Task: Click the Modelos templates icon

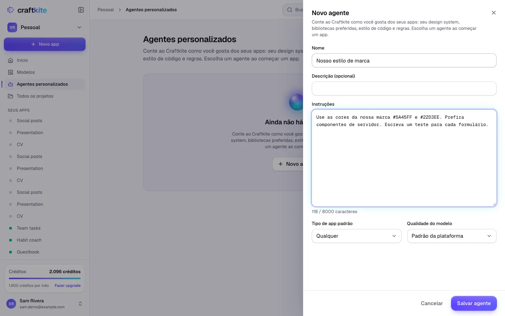Action: [11, 72]
